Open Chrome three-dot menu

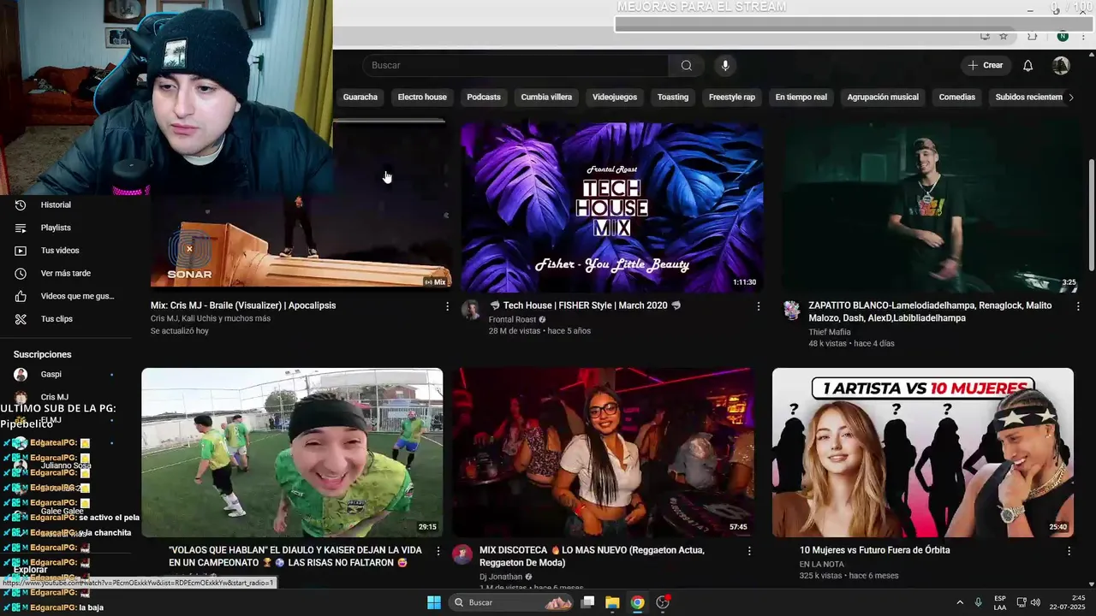tap(1082, 37)
